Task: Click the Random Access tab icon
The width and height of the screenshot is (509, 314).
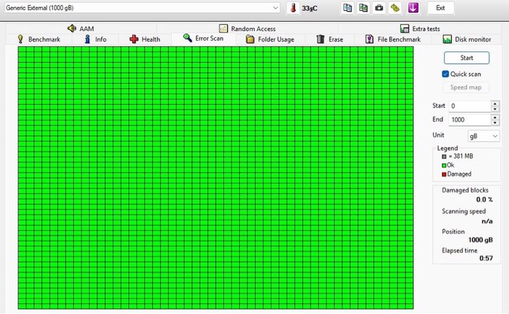Action: click(223, 28)
